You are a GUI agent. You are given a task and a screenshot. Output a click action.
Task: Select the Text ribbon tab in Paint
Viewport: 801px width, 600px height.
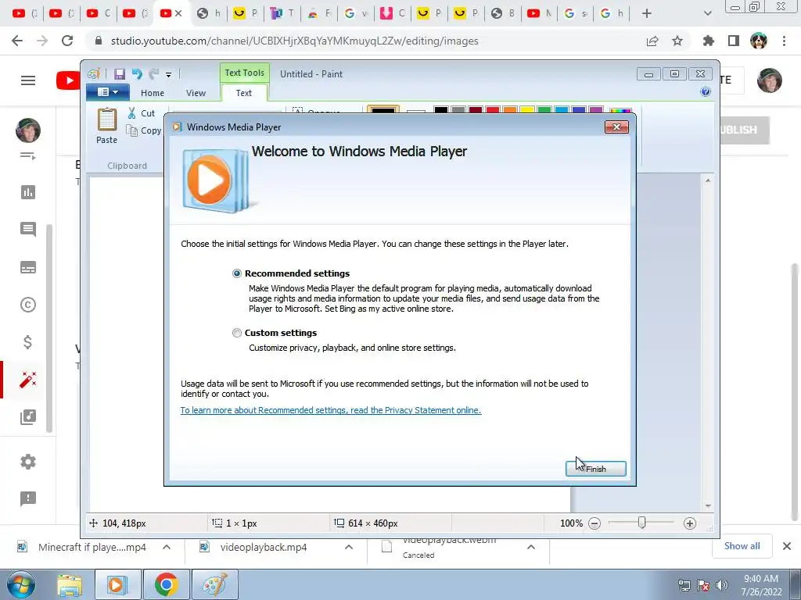(x=244, y=93)
